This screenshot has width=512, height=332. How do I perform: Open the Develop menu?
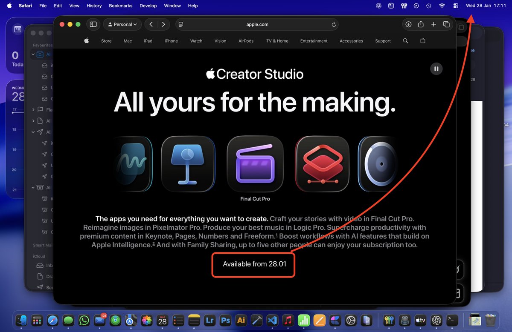(x=148, y=6)
